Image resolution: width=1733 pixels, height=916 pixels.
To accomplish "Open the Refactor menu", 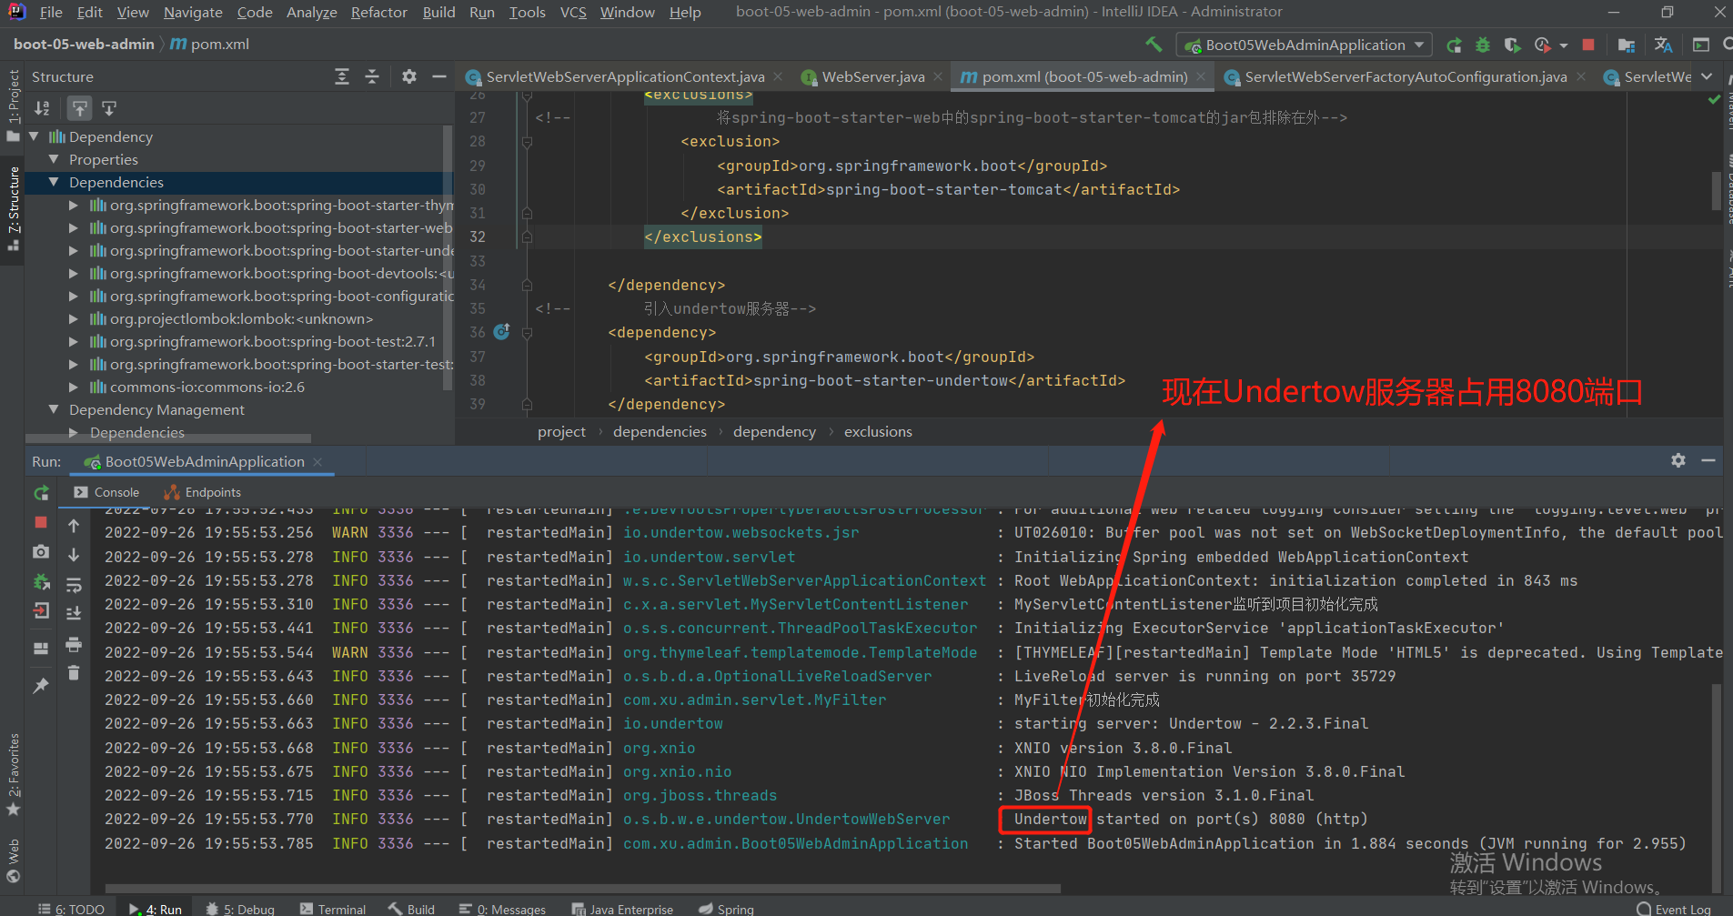I will coord(378,12).
